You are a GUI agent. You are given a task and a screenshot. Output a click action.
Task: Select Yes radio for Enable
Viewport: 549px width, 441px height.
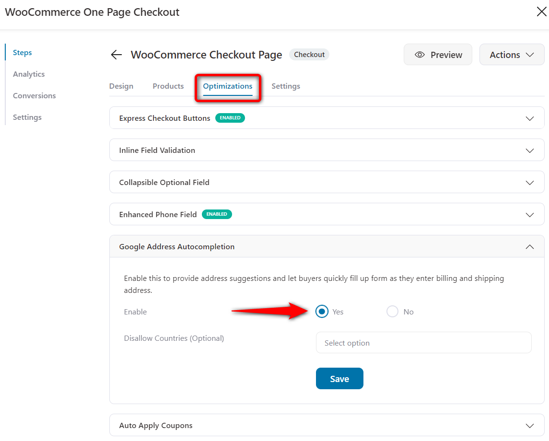click(322, 312)
